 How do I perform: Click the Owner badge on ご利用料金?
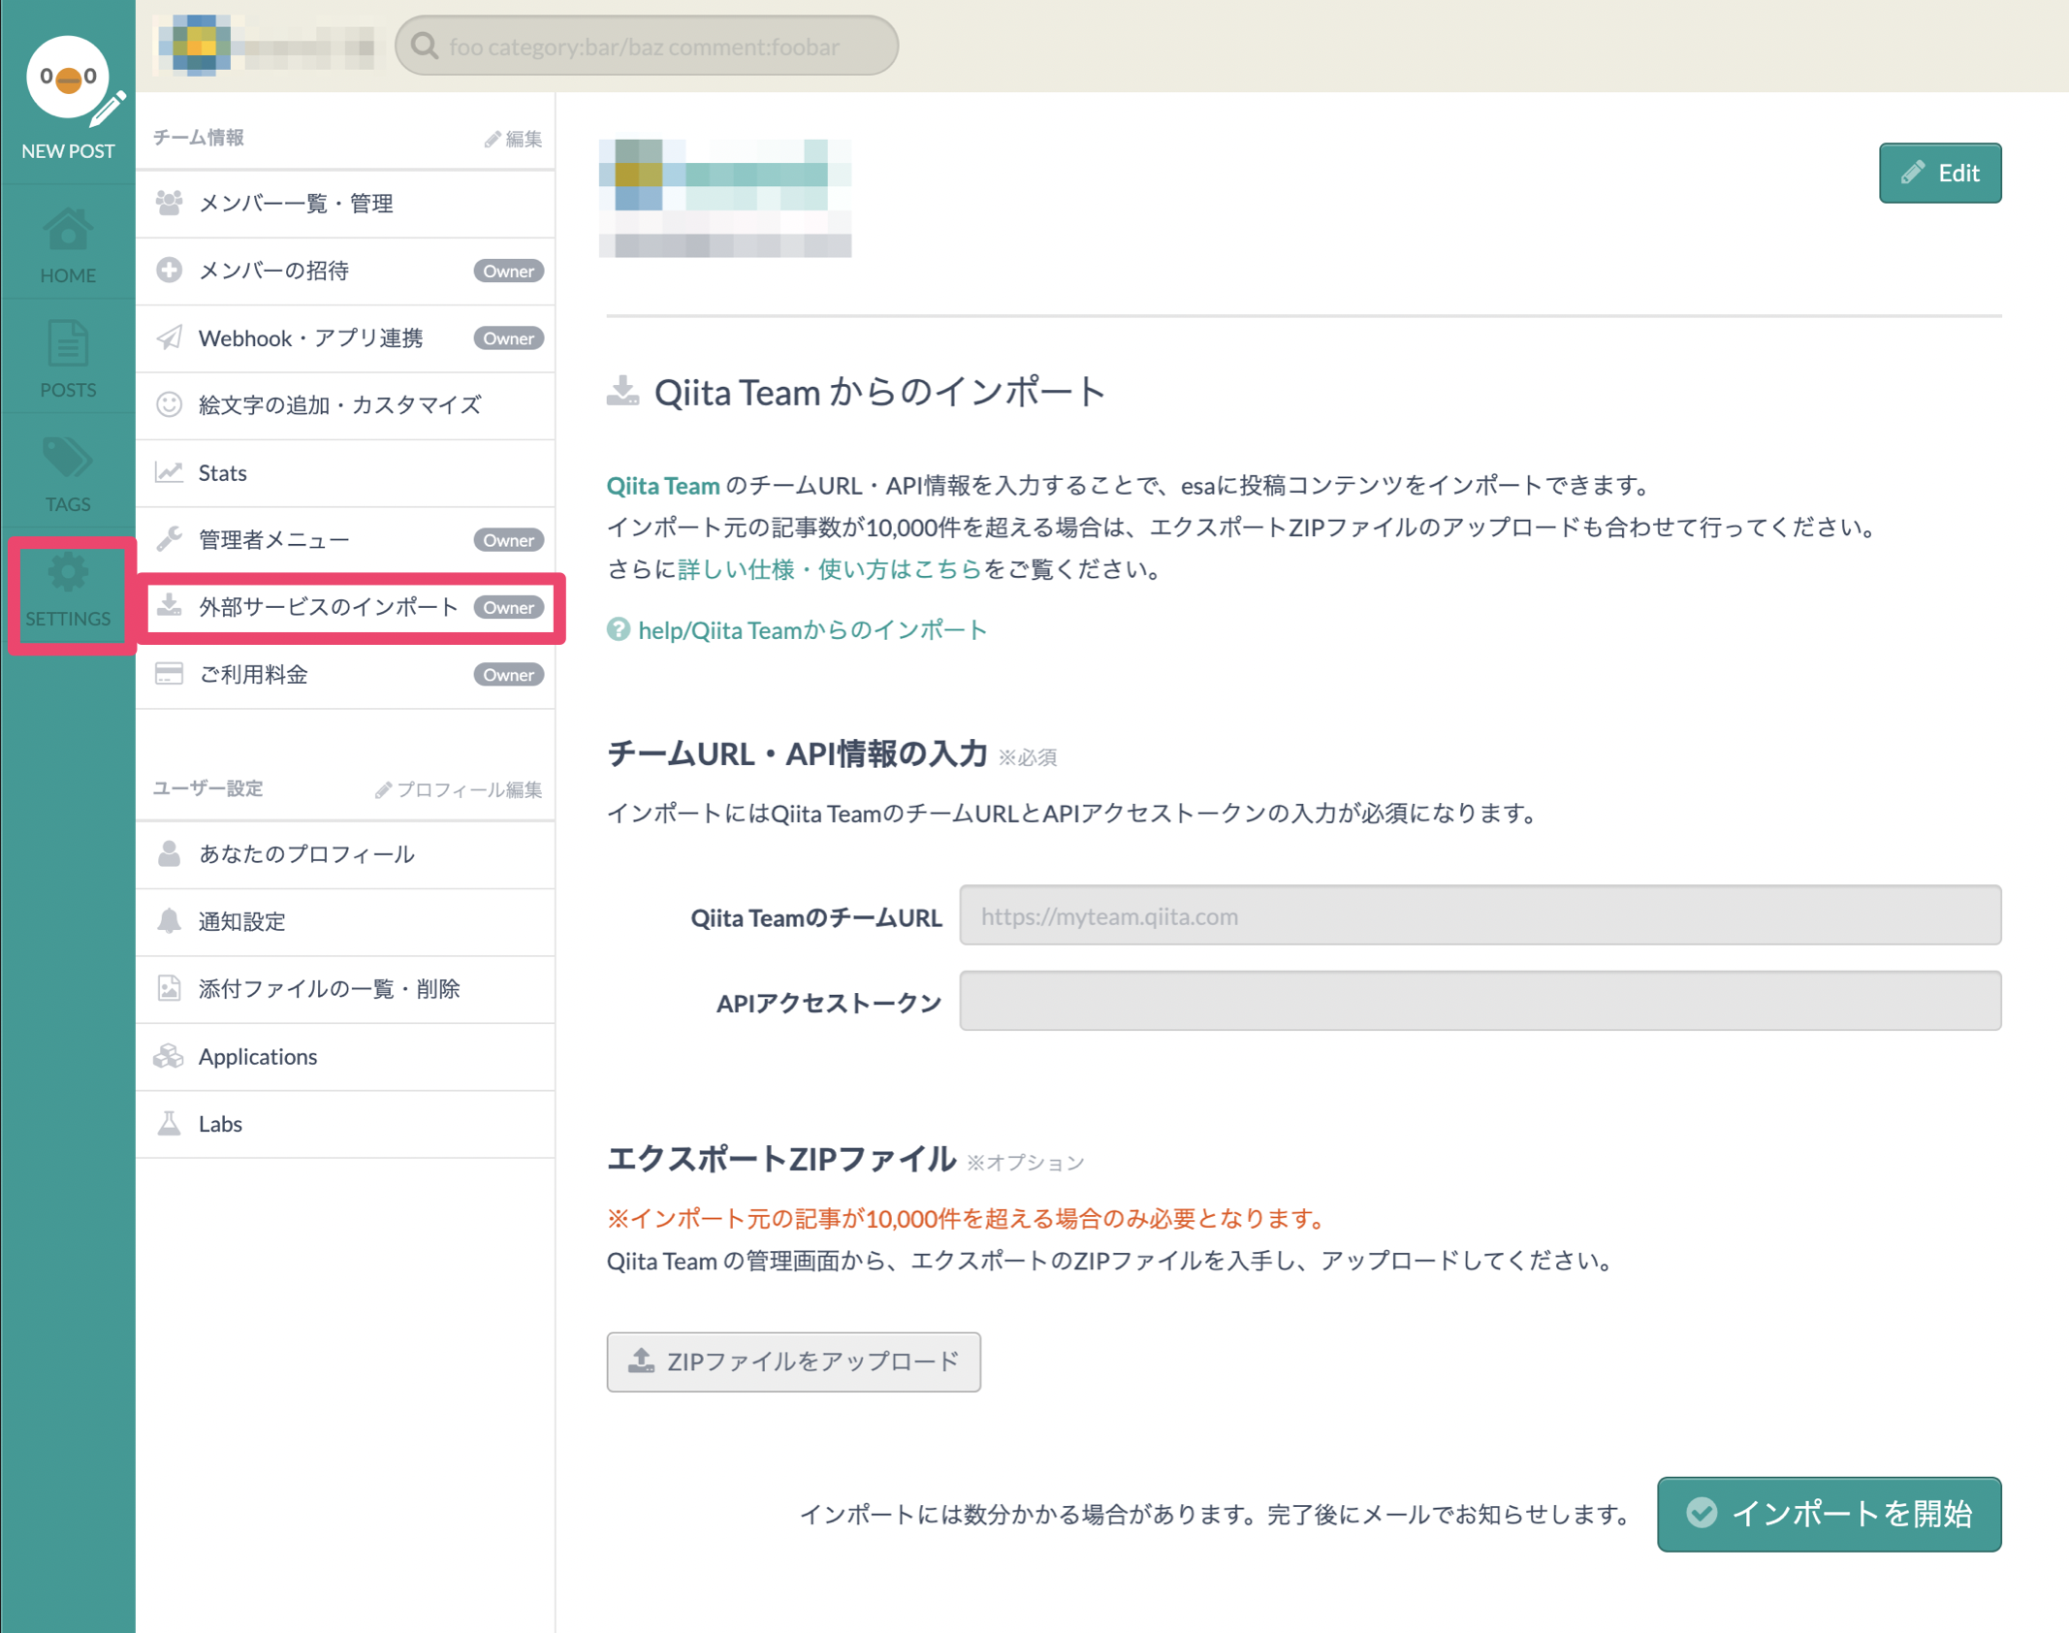click(508, 674)
